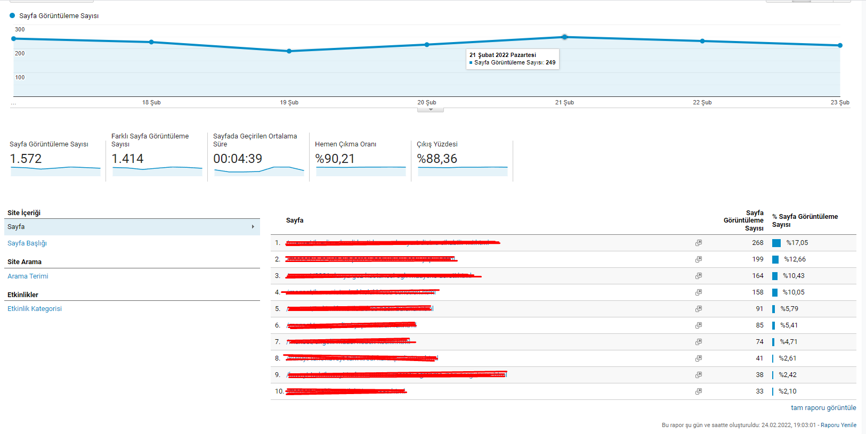Click the Sayfa Görüntüleme Sayısı legend dot
Screen dimensions: 866x434
[x=12, y=16]
